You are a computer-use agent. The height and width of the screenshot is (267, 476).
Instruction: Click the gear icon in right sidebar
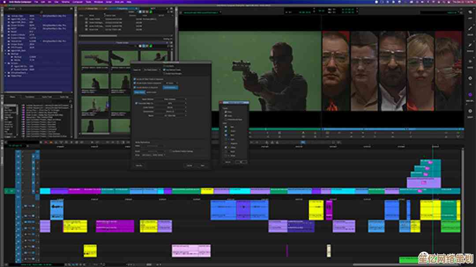coord(470,78)
